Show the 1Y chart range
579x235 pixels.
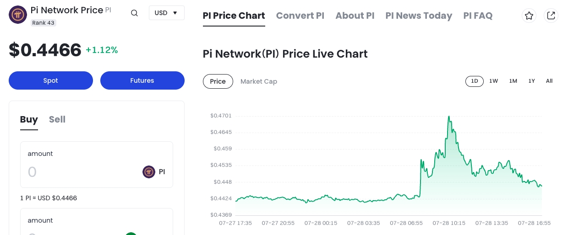click(531, 81)
